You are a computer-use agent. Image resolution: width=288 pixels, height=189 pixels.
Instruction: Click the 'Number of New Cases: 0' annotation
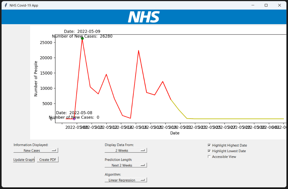pos(74,117)
